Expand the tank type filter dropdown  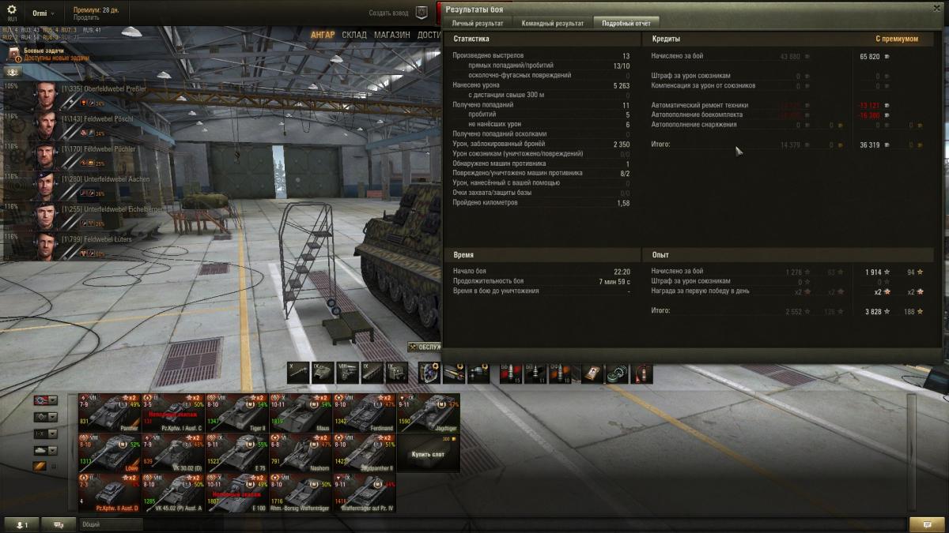click(44, 450)
